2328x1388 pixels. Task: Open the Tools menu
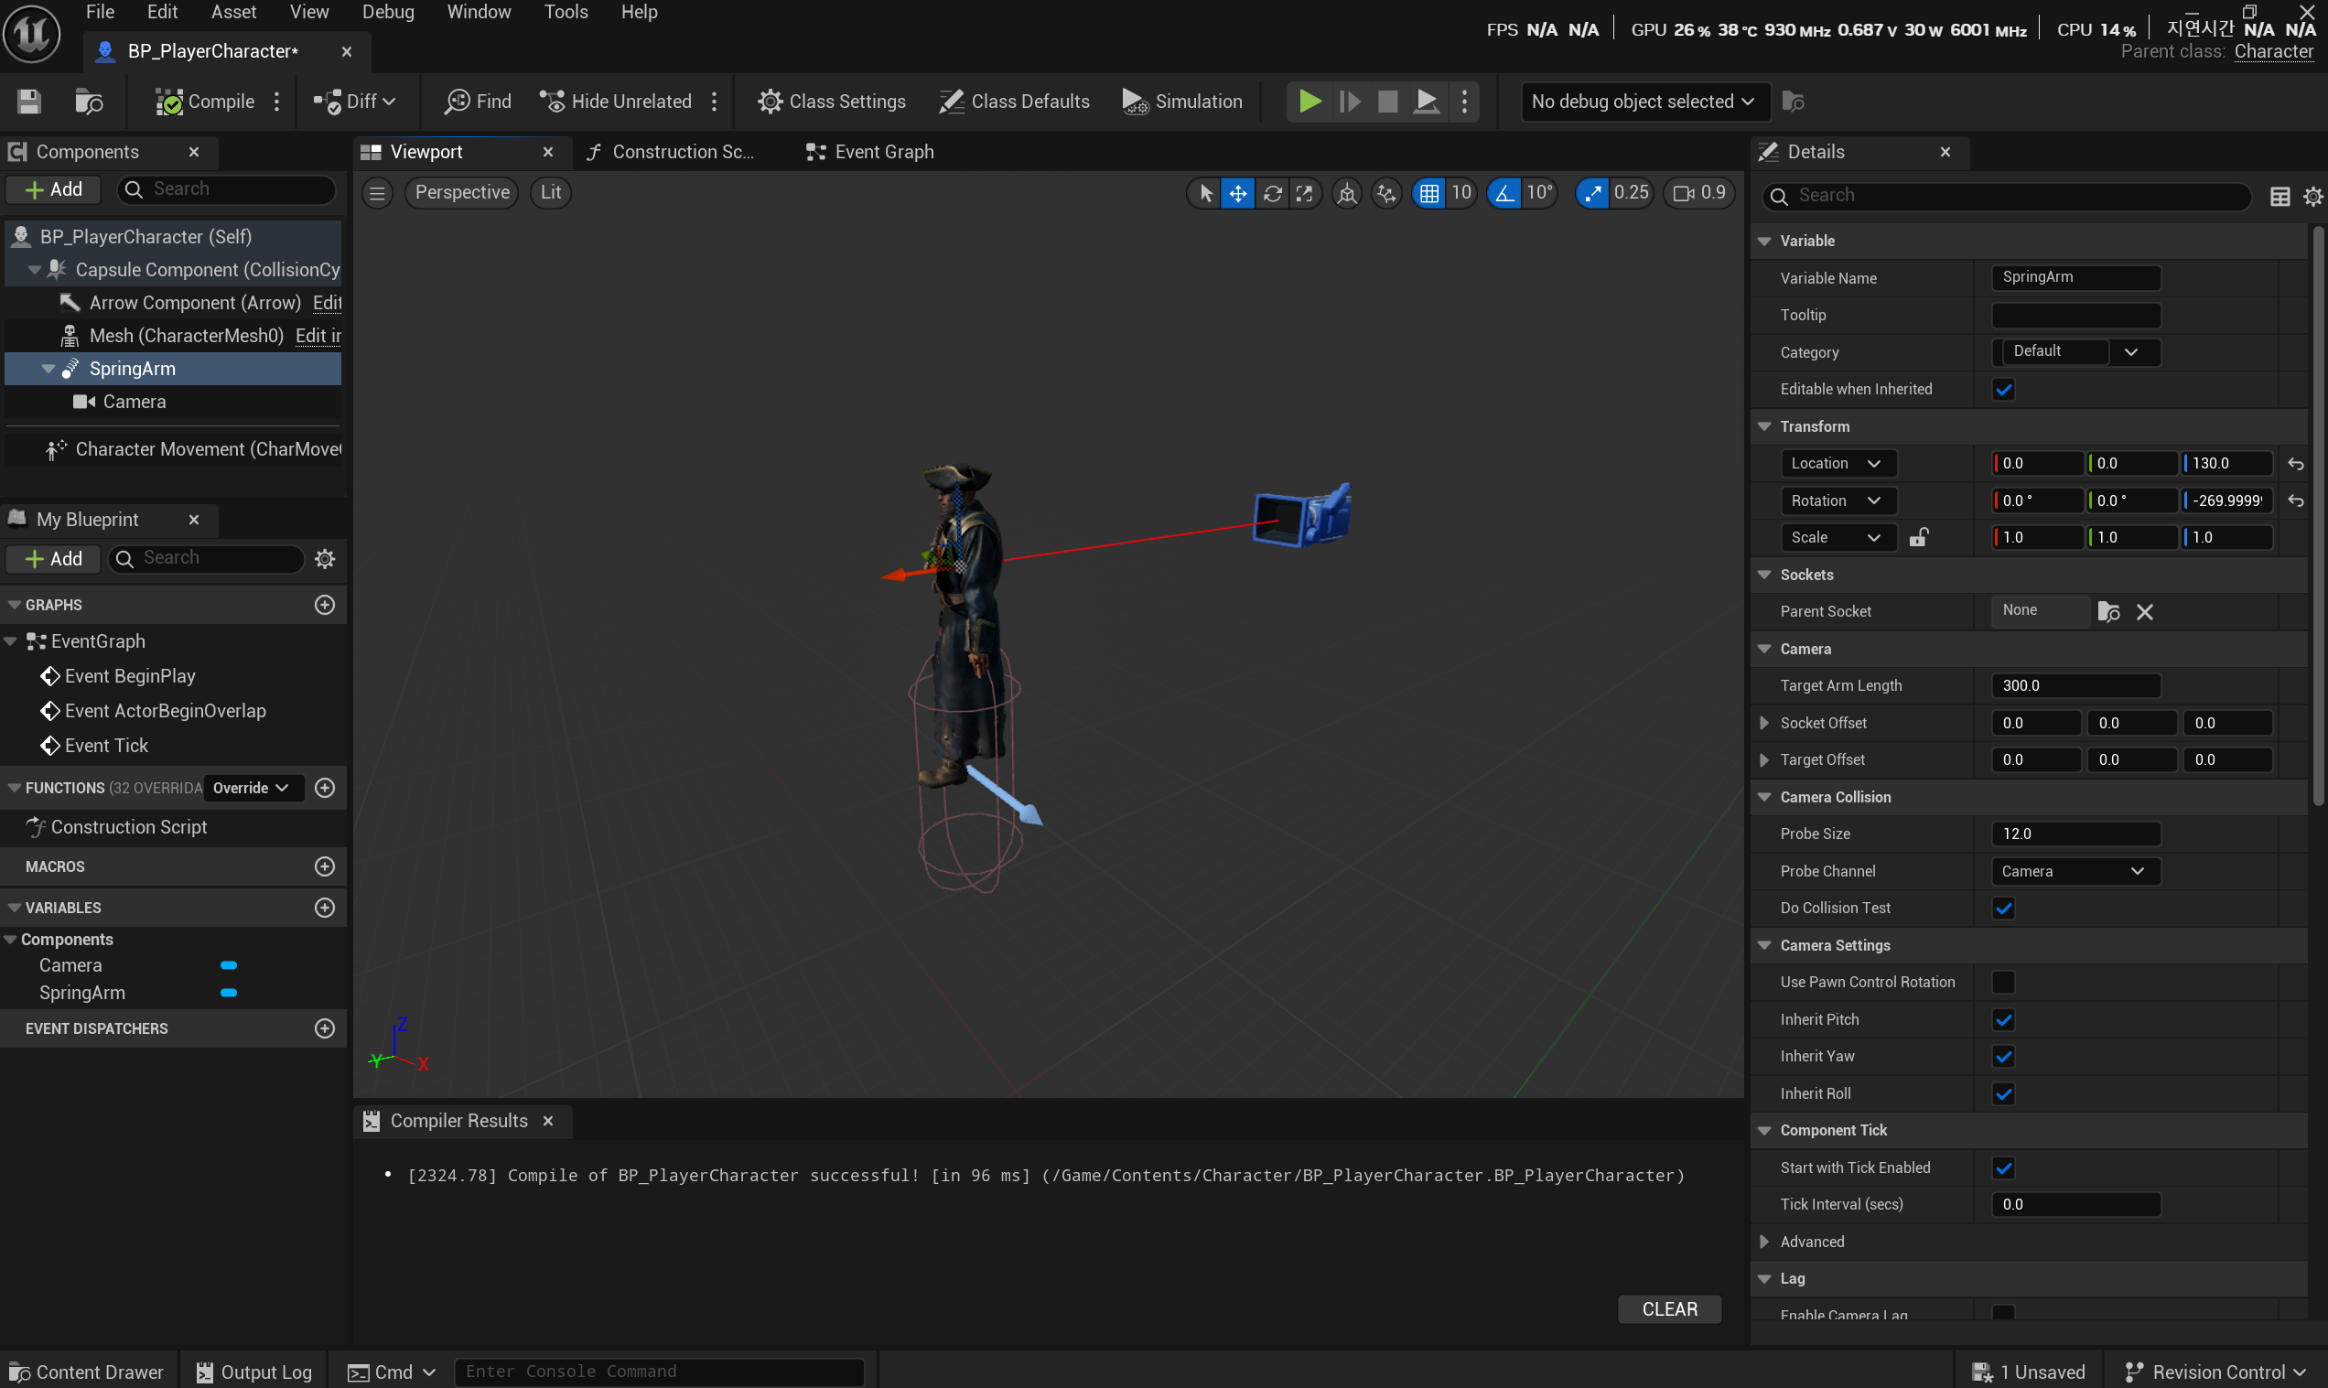566,12
